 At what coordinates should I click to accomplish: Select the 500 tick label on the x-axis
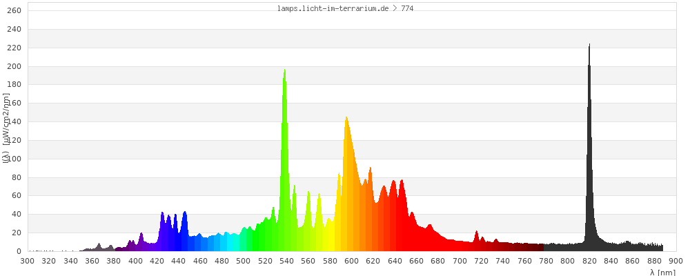click(244, 262)
